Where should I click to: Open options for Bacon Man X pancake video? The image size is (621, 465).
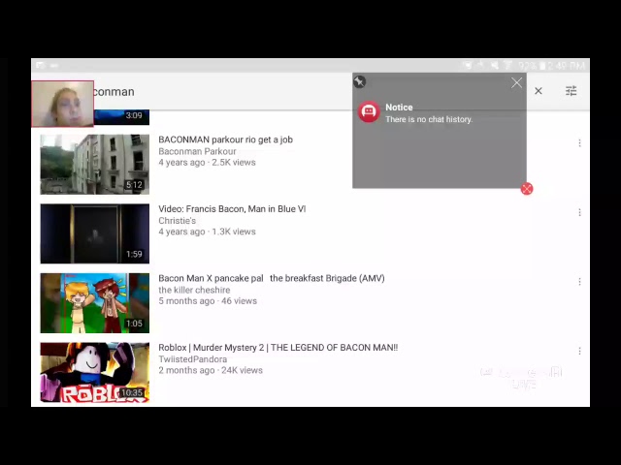coord(579,282)
